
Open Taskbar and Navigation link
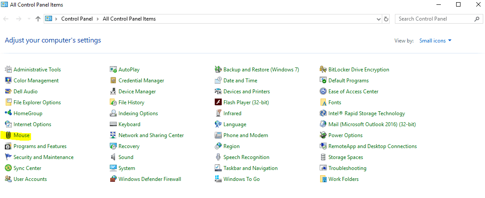[251, 168]
